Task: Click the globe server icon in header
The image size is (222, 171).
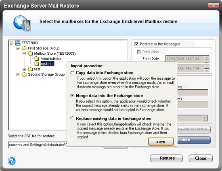Action: coord(22,23)
